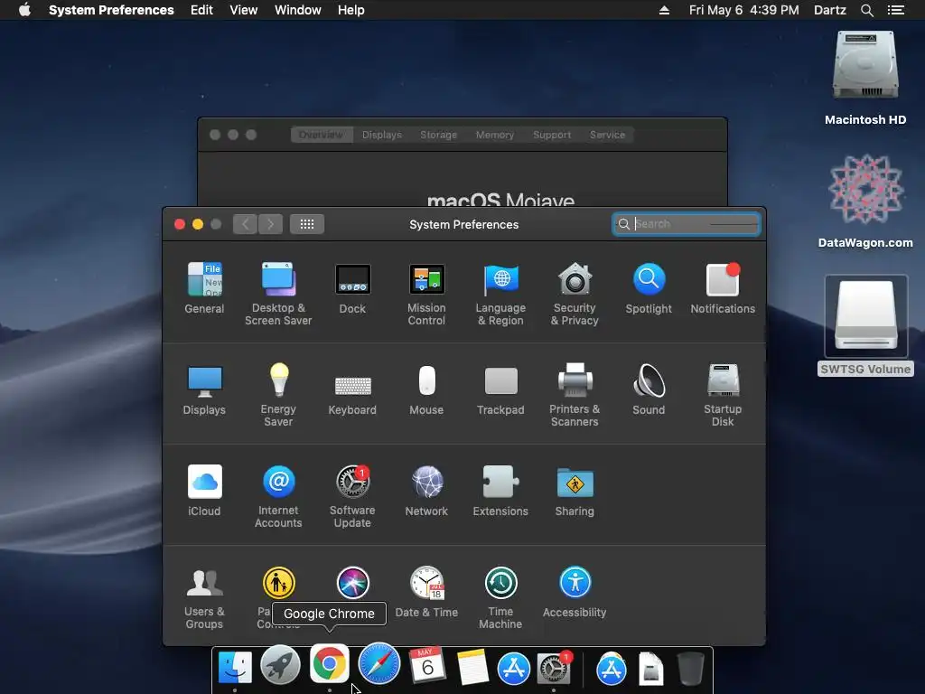Image resolution: width=925 pixels, height=694 pixels.
Task: Click the forward navigation arrow
Action: [x=270, y=224]
